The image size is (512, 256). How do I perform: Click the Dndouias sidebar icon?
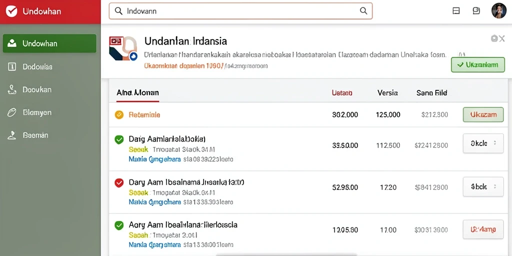pos(12,67)
